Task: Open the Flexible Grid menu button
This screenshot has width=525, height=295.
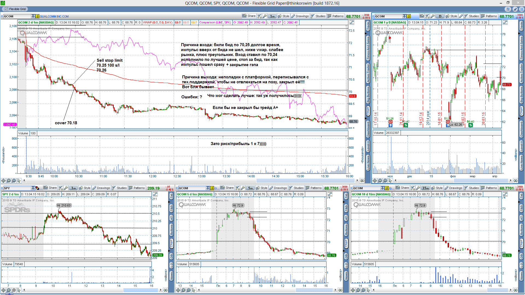Action: click(15, 9)
